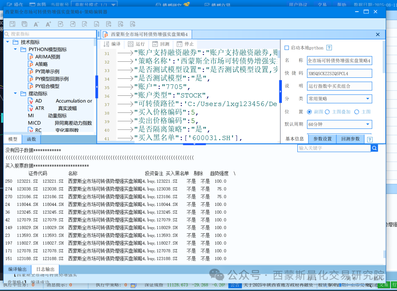Click the 输入关键字 keyword field
Image resolution: width=397 pixels, height=291 pixels.
coord(334,148)
